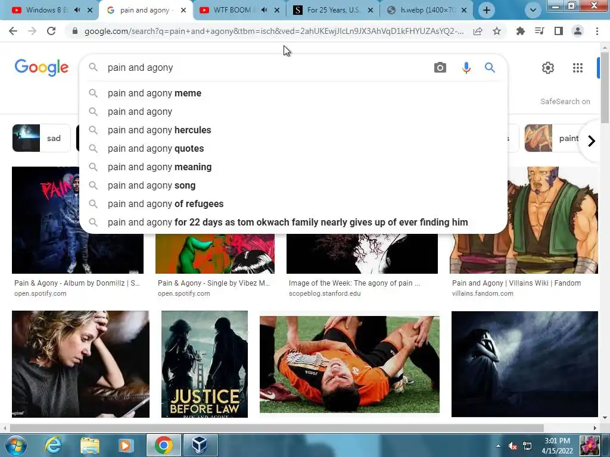The height and width of the screenshot is (457, 610).
Task: Open Pain & Agony Single by Vibez link
Action: [x=214, y=283]
